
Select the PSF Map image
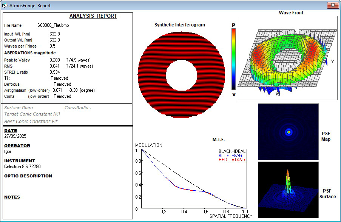pyautogui.click(x=288, y=132)
